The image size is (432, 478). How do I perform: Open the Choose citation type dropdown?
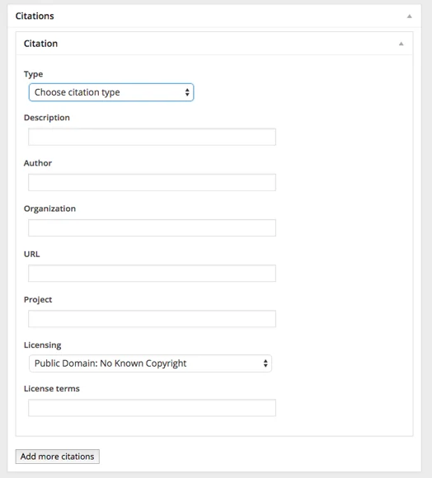111,92
